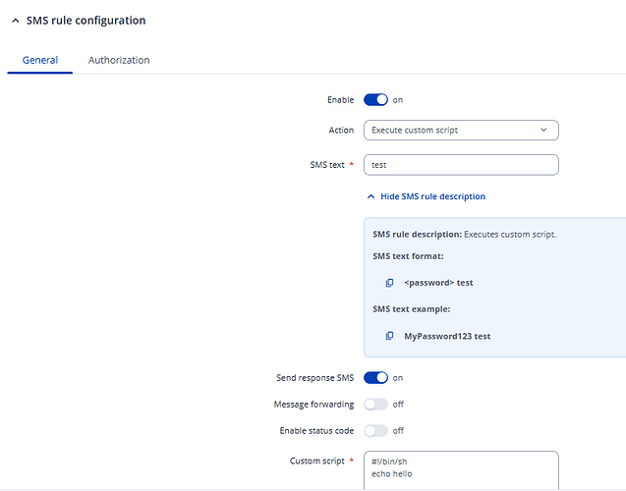This screenshot has height=491, width=626.
Task: Click the "<password> test" format text
Action: pos(438,283)
